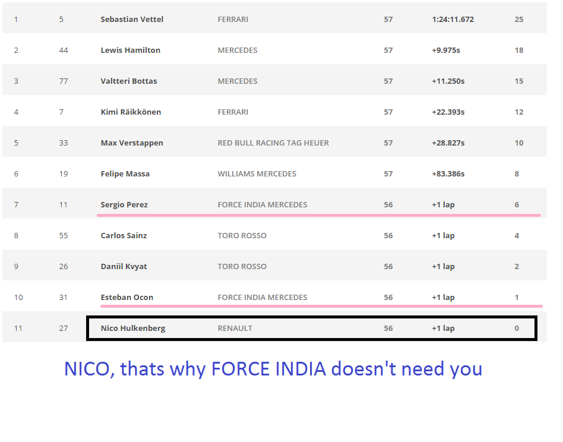Screen dimensions: 563x442
Task: Click laps count 56 in Hulkenberg's row
Action: point(388,328)
